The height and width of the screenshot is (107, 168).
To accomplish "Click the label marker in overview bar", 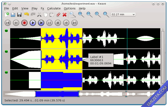I will coord(126,94).
